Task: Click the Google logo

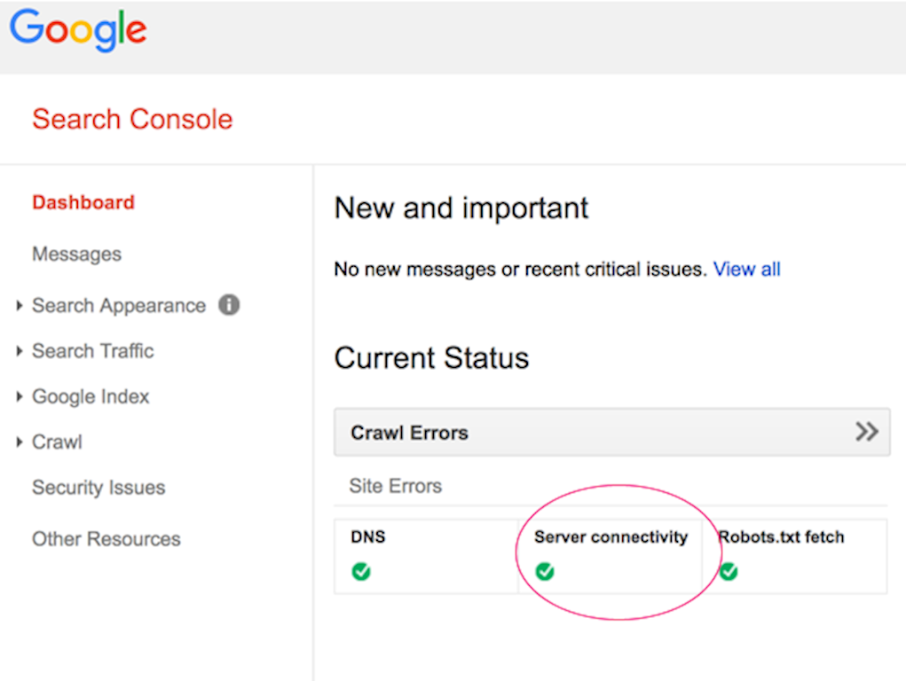Action: [78, 31]
